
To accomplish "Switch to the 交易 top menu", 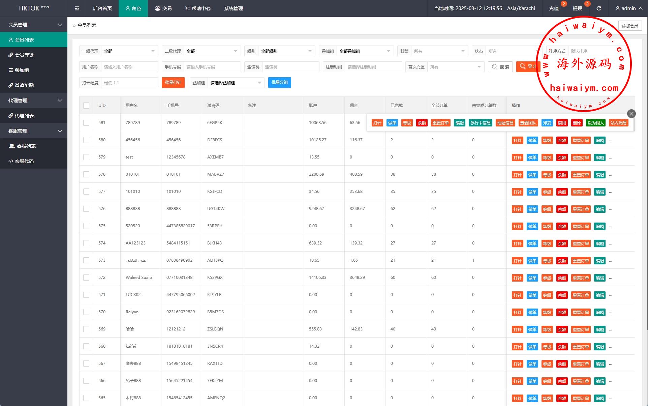I will [x=163, y=8].
